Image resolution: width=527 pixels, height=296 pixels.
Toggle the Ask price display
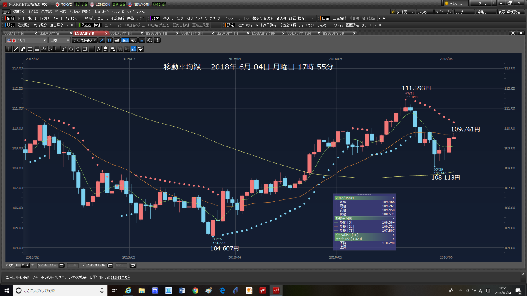click(x=133, y=40)
